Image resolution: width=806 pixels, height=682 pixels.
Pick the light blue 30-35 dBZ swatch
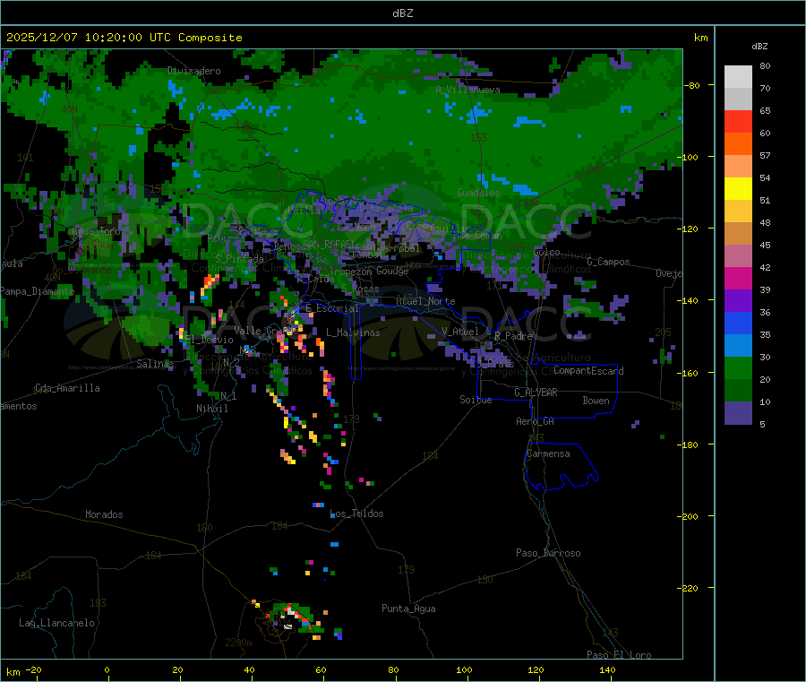738,346
